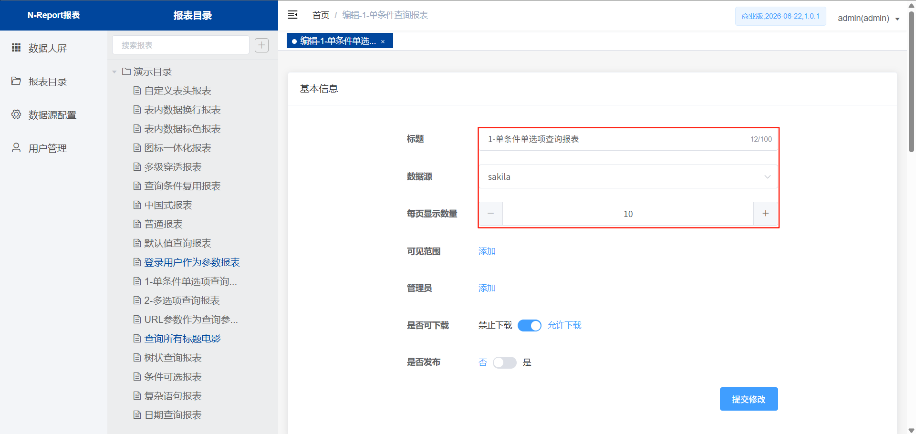The width and height of the screenshot is (916, 434).
Task: Open 查询所有标题电影 report in tree
Action: click(182, 339)
